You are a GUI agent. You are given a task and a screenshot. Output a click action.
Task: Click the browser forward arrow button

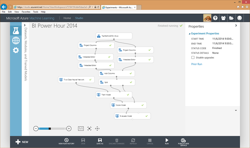click(x=10, y=7)
